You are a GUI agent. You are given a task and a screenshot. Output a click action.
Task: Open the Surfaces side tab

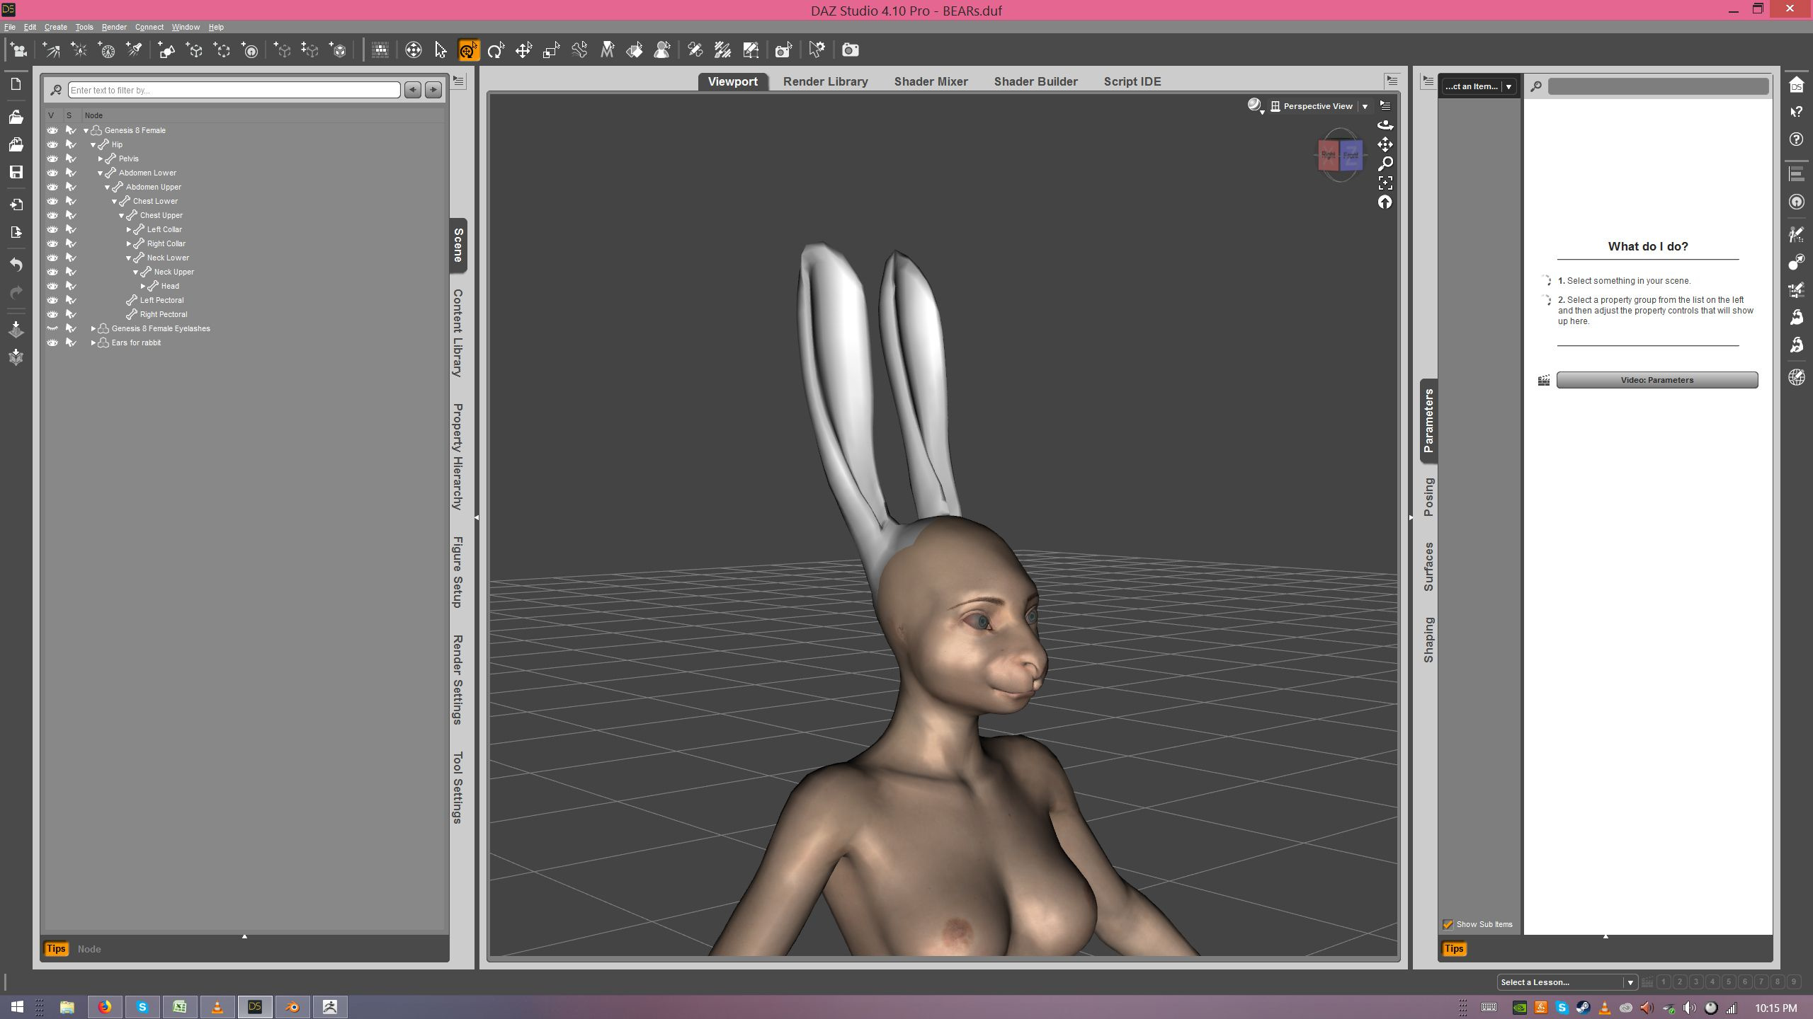coord(1428,566)
